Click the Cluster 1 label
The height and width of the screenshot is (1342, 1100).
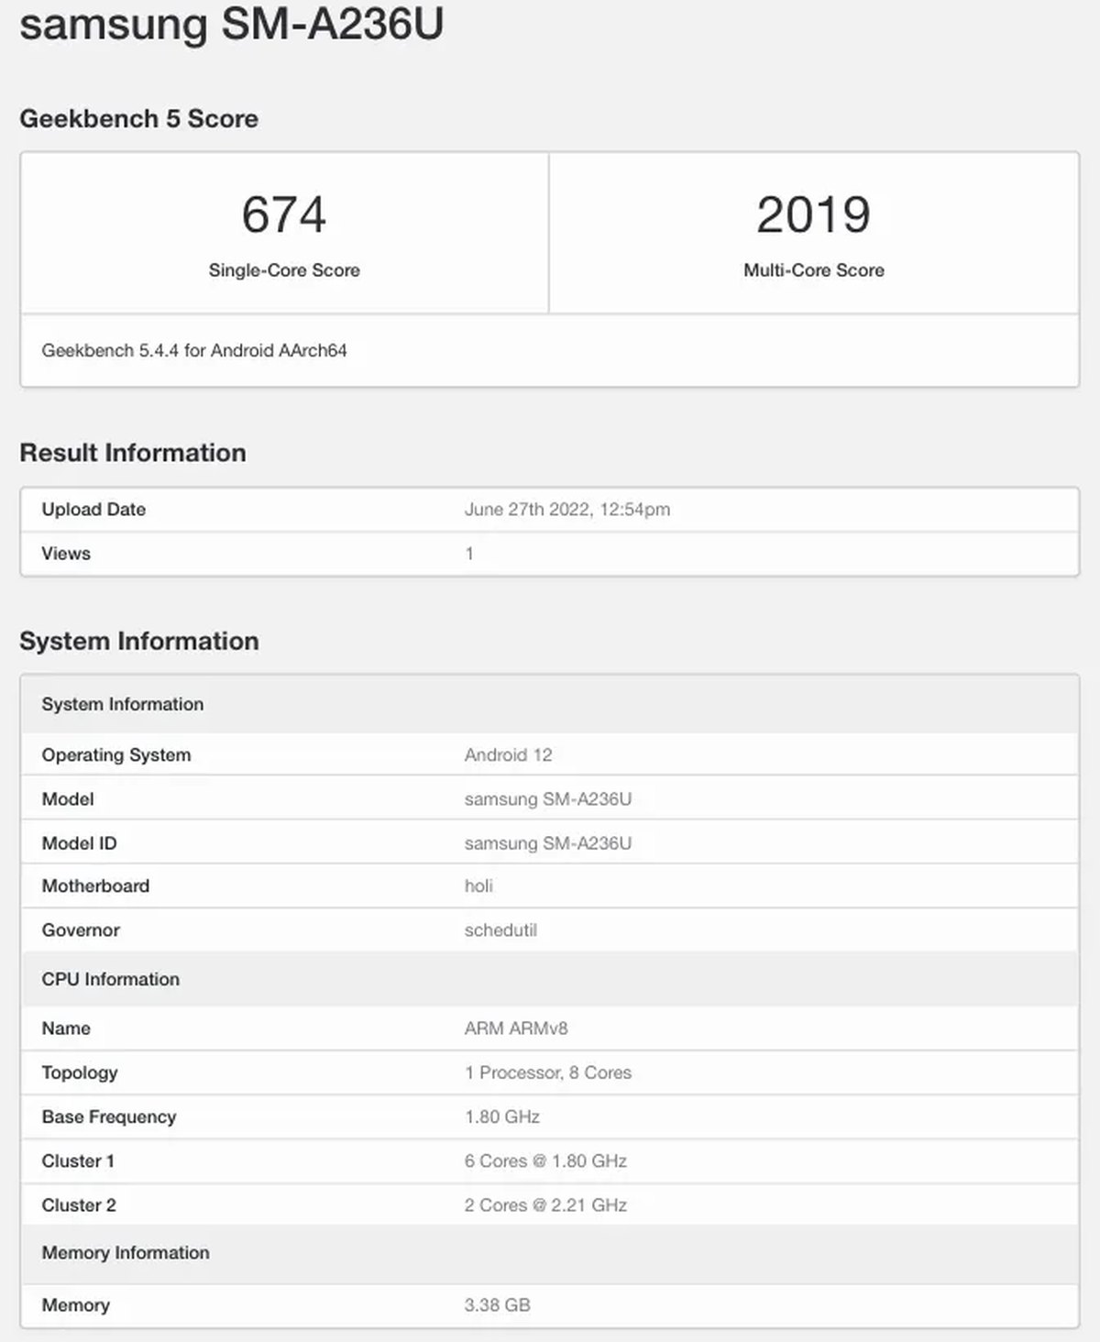pyautogui.click(x=78, y=1161)
